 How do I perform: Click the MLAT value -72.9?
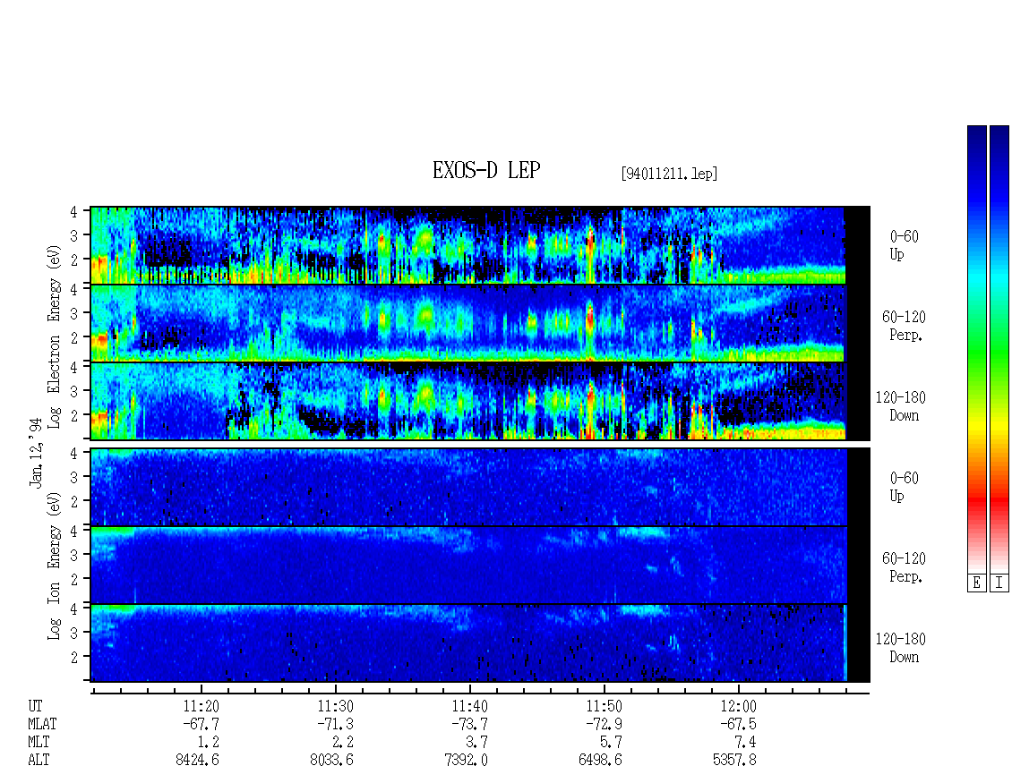pyautogui.click(x=604, y=724)
